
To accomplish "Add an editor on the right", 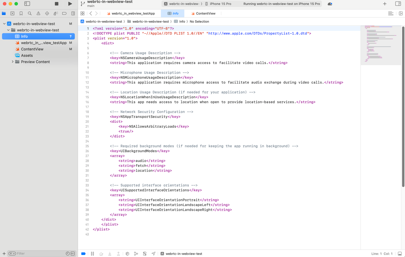I will click(x=401, y=13).
